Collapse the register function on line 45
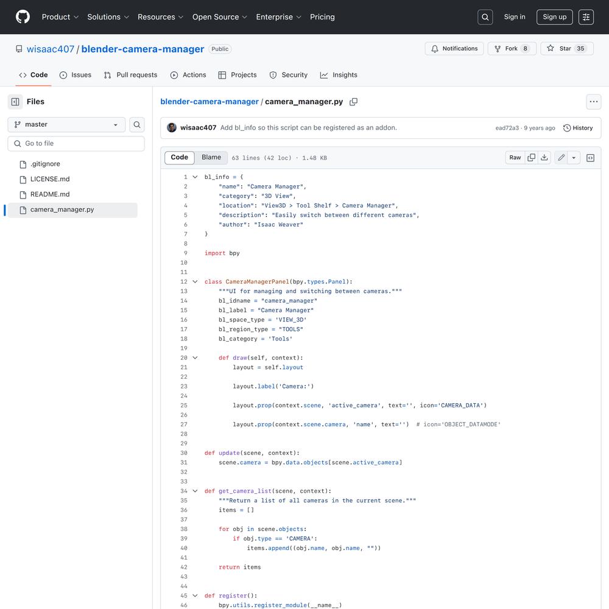 click(x=195, y=596)
